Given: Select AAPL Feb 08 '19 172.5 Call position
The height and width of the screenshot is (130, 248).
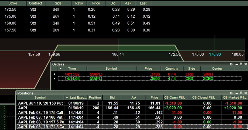Looking at the screenshot, I should (x=132, y=127).
